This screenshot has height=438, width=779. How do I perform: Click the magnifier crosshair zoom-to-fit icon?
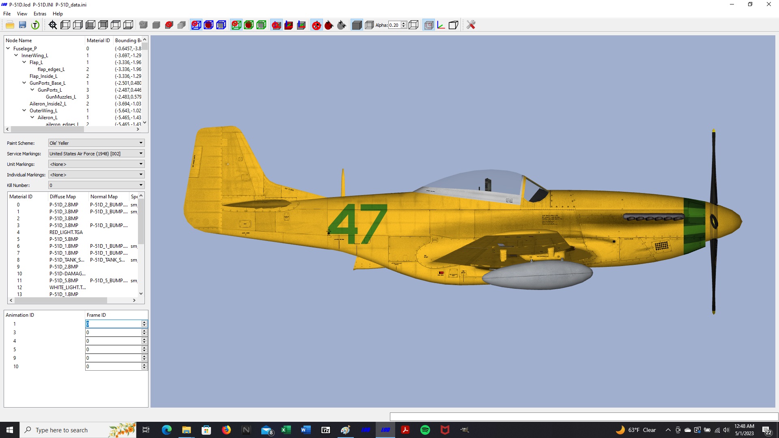pyautogui.click(x=53, y=25)
